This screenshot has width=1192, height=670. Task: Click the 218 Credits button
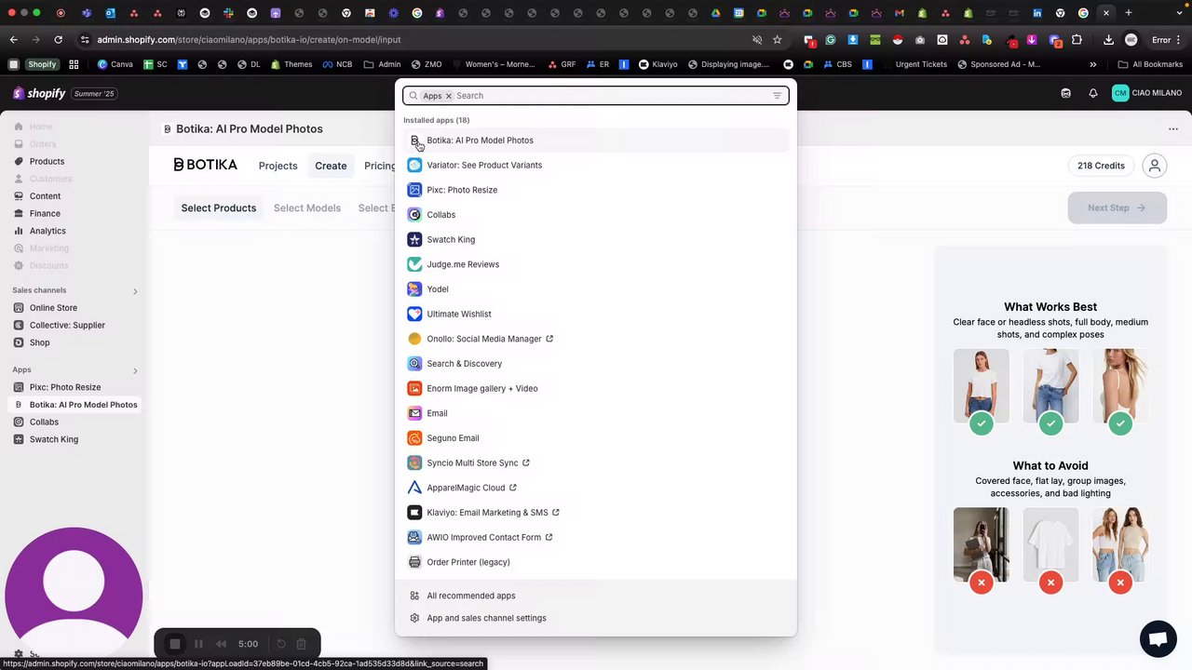pyautogui.click(x=1101, y=166)
